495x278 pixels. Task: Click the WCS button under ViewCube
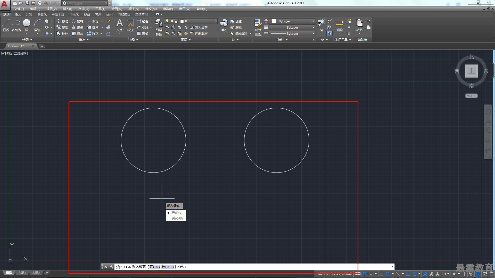coord(471,96)
